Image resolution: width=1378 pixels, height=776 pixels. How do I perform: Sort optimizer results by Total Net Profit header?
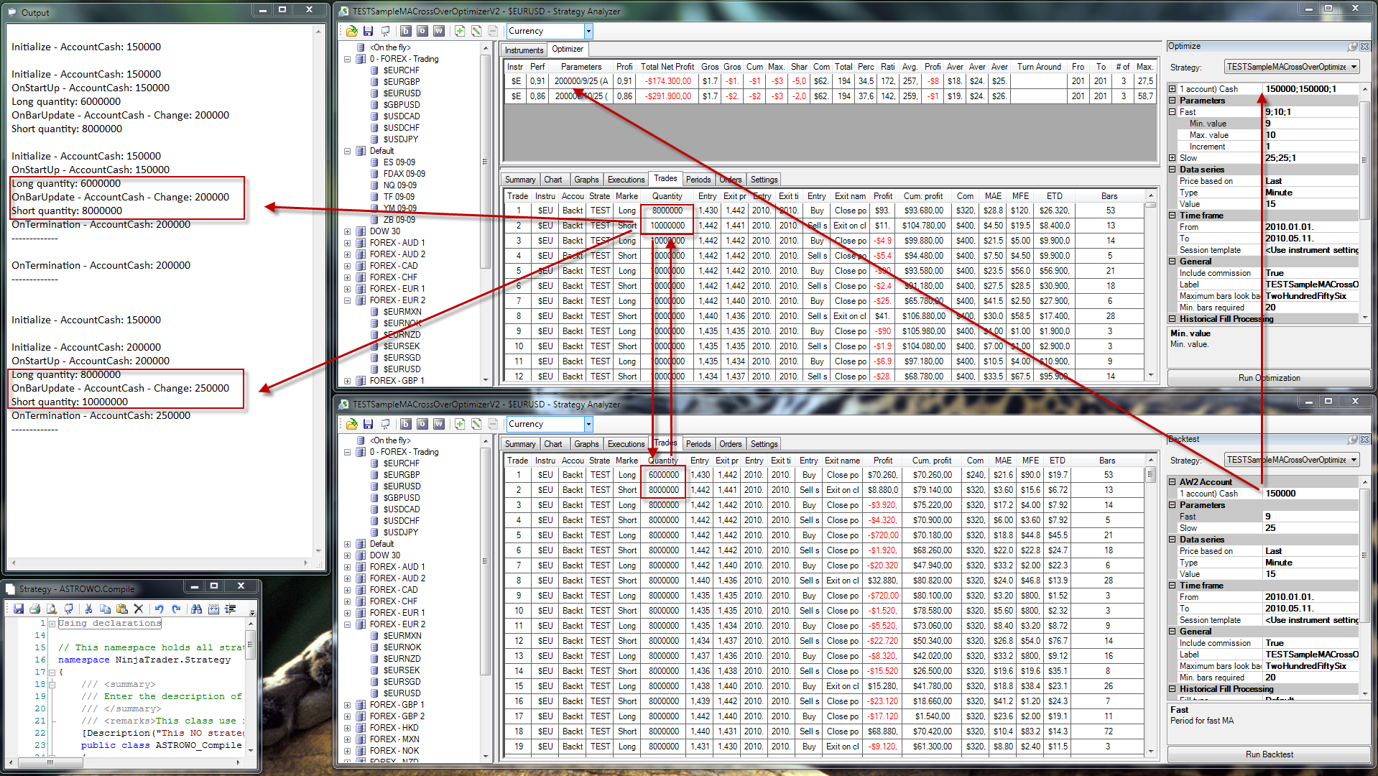coord(667,67)
